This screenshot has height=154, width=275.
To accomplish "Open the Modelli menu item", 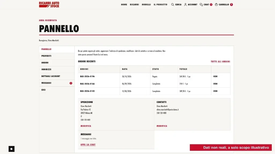I will (x=146, y=5).
